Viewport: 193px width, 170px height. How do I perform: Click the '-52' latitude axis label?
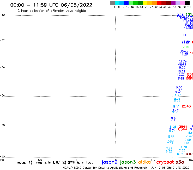(2, 41)
